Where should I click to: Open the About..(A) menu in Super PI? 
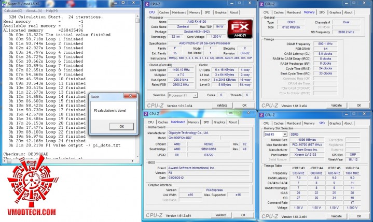pos(34,11)
